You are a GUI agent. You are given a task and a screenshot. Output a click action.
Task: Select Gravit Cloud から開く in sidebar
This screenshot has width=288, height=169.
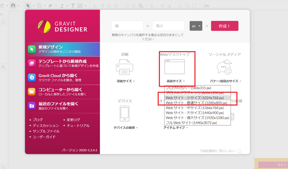click(62, 78)
